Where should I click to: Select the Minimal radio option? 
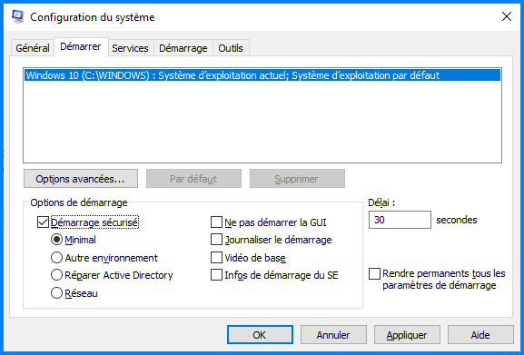tap(56, 240)
